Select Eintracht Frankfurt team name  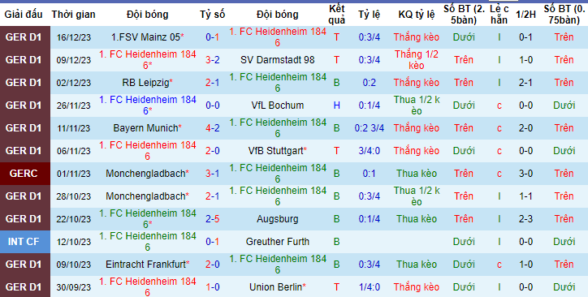[x=146, y=264]
